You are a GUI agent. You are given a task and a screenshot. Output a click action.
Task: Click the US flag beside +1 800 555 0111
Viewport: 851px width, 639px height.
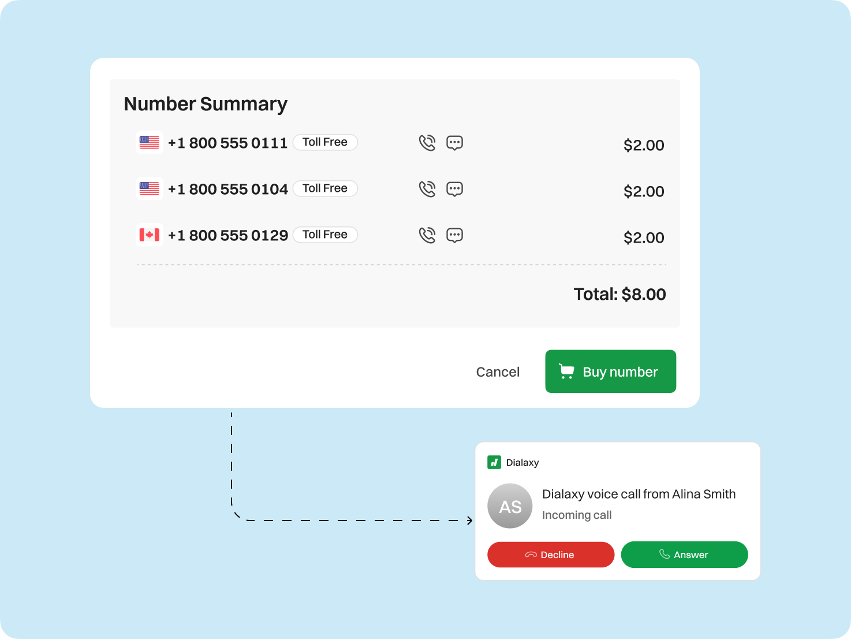[149, 142]
